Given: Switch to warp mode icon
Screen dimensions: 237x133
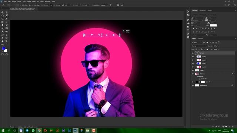Looking at the screenshot, I should click(x=111, y=5).
